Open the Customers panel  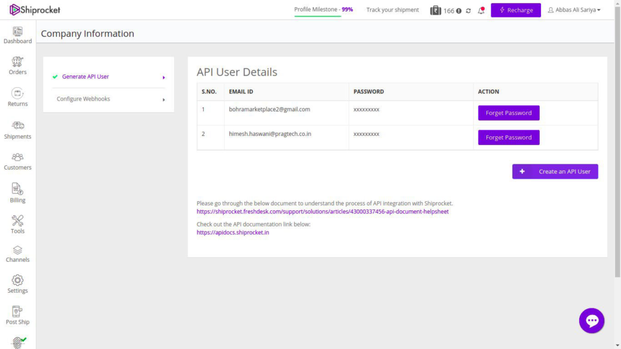coord(18,160)
